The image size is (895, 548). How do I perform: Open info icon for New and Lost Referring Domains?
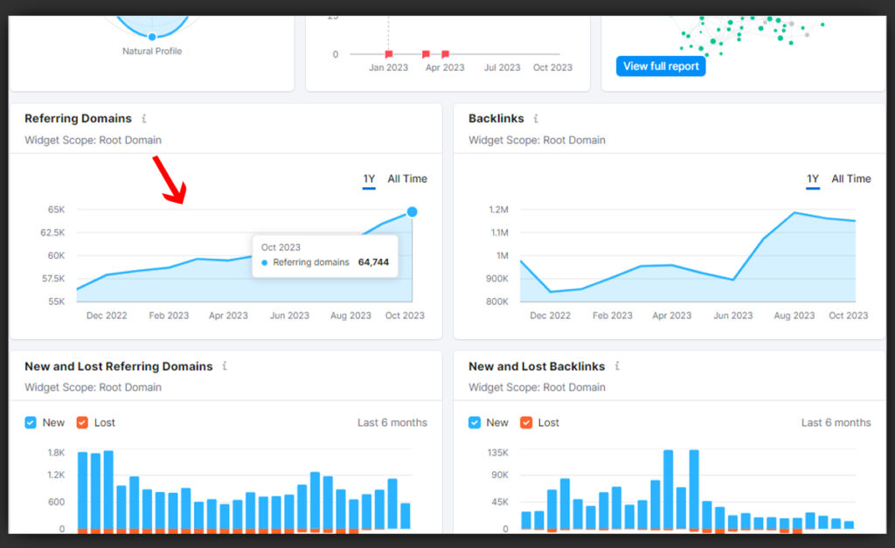[x=225, y=367]
